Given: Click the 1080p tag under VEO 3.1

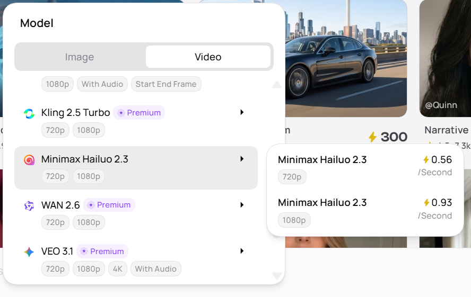Looking at the screenshot, I should coord(89,269).
